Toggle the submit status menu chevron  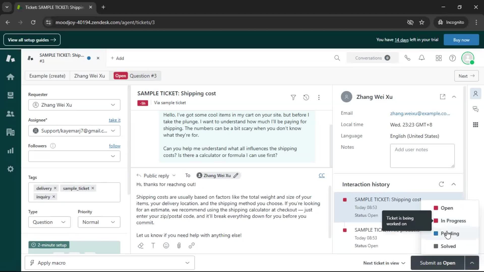(472, 263)
